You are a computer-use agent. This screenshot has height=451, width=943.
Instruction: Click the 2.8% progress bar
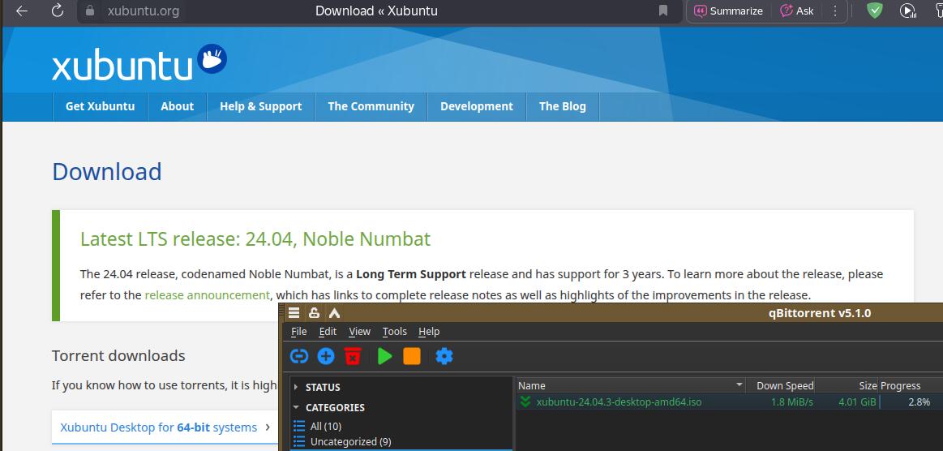(x=911, y=402)
